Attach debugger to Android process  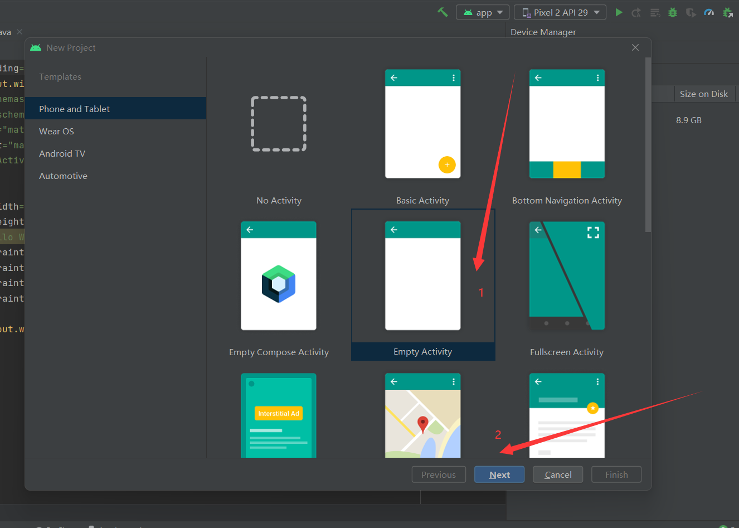691,12
